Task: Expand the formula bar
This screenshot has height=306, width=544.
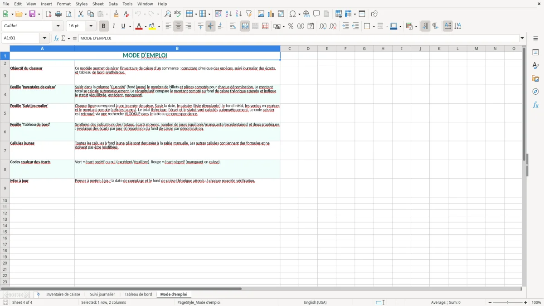Action: coord(522,39)
